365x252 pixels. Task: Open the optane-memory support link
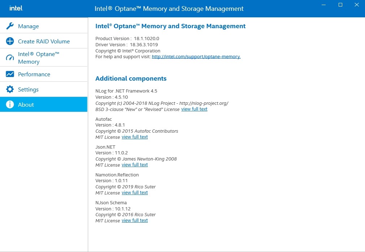[x=196, y=57]
